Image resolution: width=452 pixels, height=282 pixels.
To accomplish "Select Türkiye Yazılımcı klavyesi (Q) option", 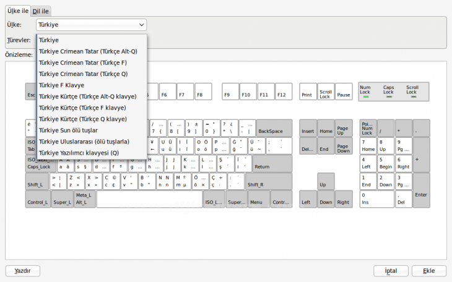I will coord(79,152).
